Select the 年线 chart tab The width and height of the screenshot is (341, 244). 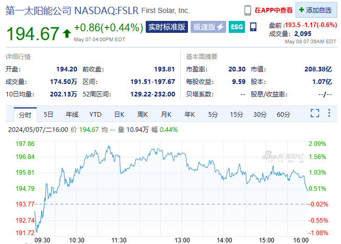(x=72, y=114)
